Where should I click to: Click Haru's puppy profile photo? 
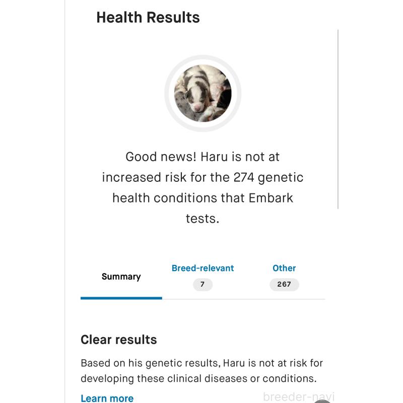tap(203, 93)
